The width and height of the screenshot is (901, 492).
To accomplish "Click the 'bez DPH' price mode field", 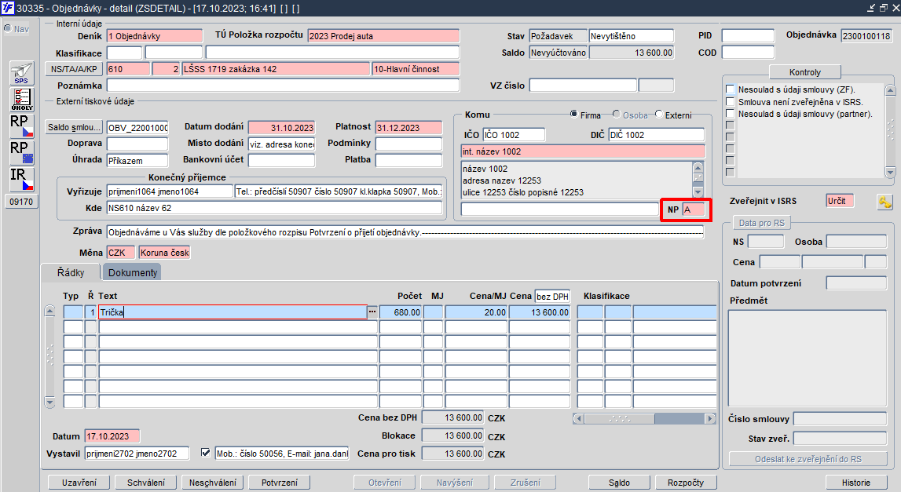I will [x=552, y=297].
